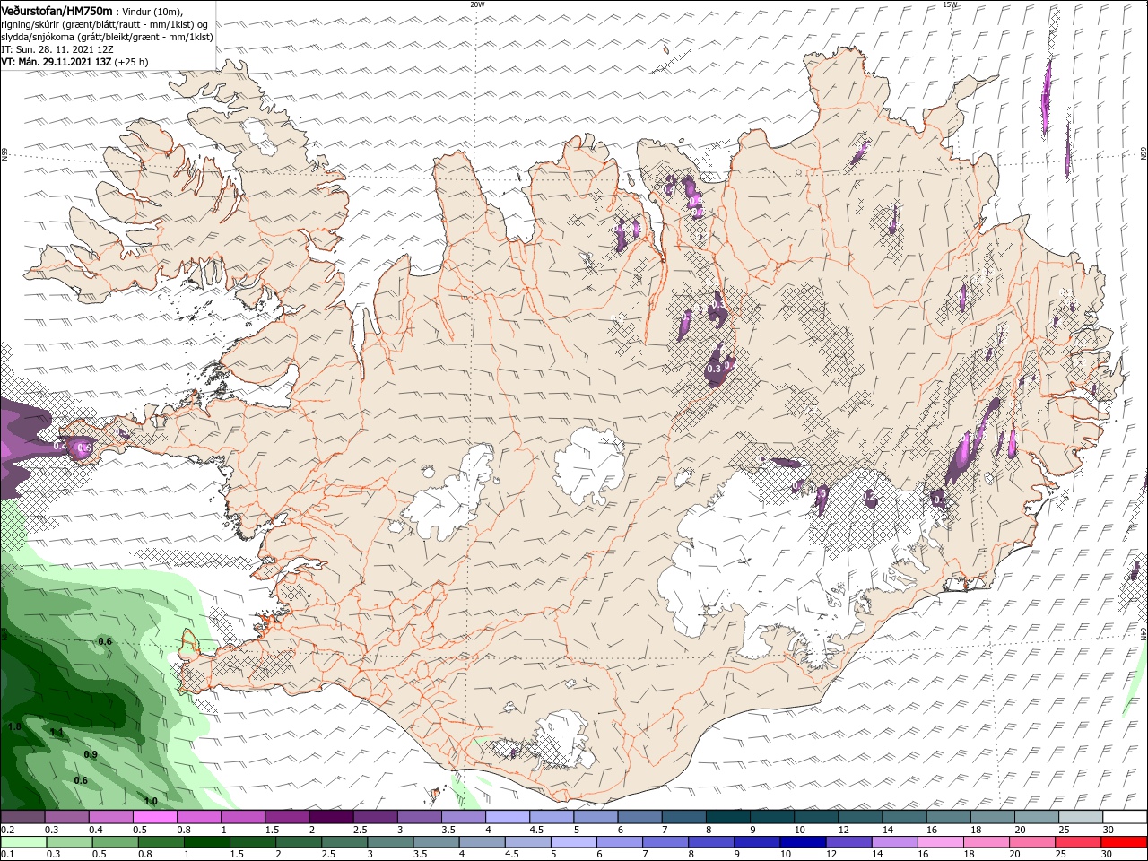Pick the deep navy 10 rain legend swatch
Viewport: 1148px width, 861px height.
pos(804,842)
